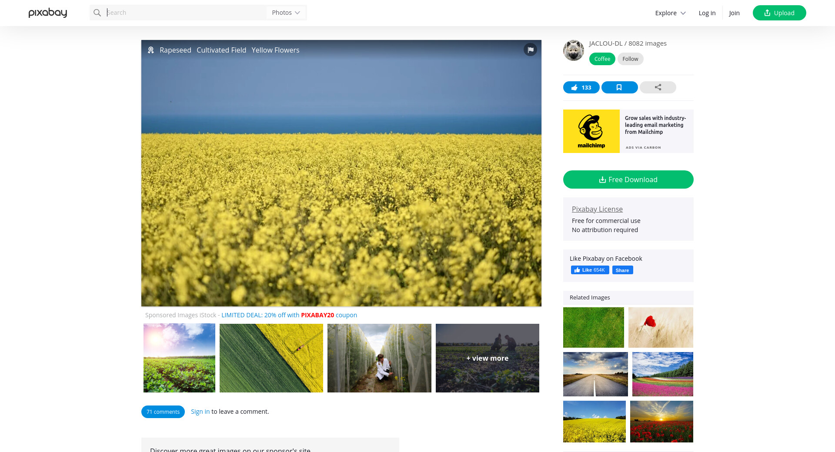Screen dimensions: 835x452
Task: Click the Facebook Share button
Action: click(x=622, y=270)
